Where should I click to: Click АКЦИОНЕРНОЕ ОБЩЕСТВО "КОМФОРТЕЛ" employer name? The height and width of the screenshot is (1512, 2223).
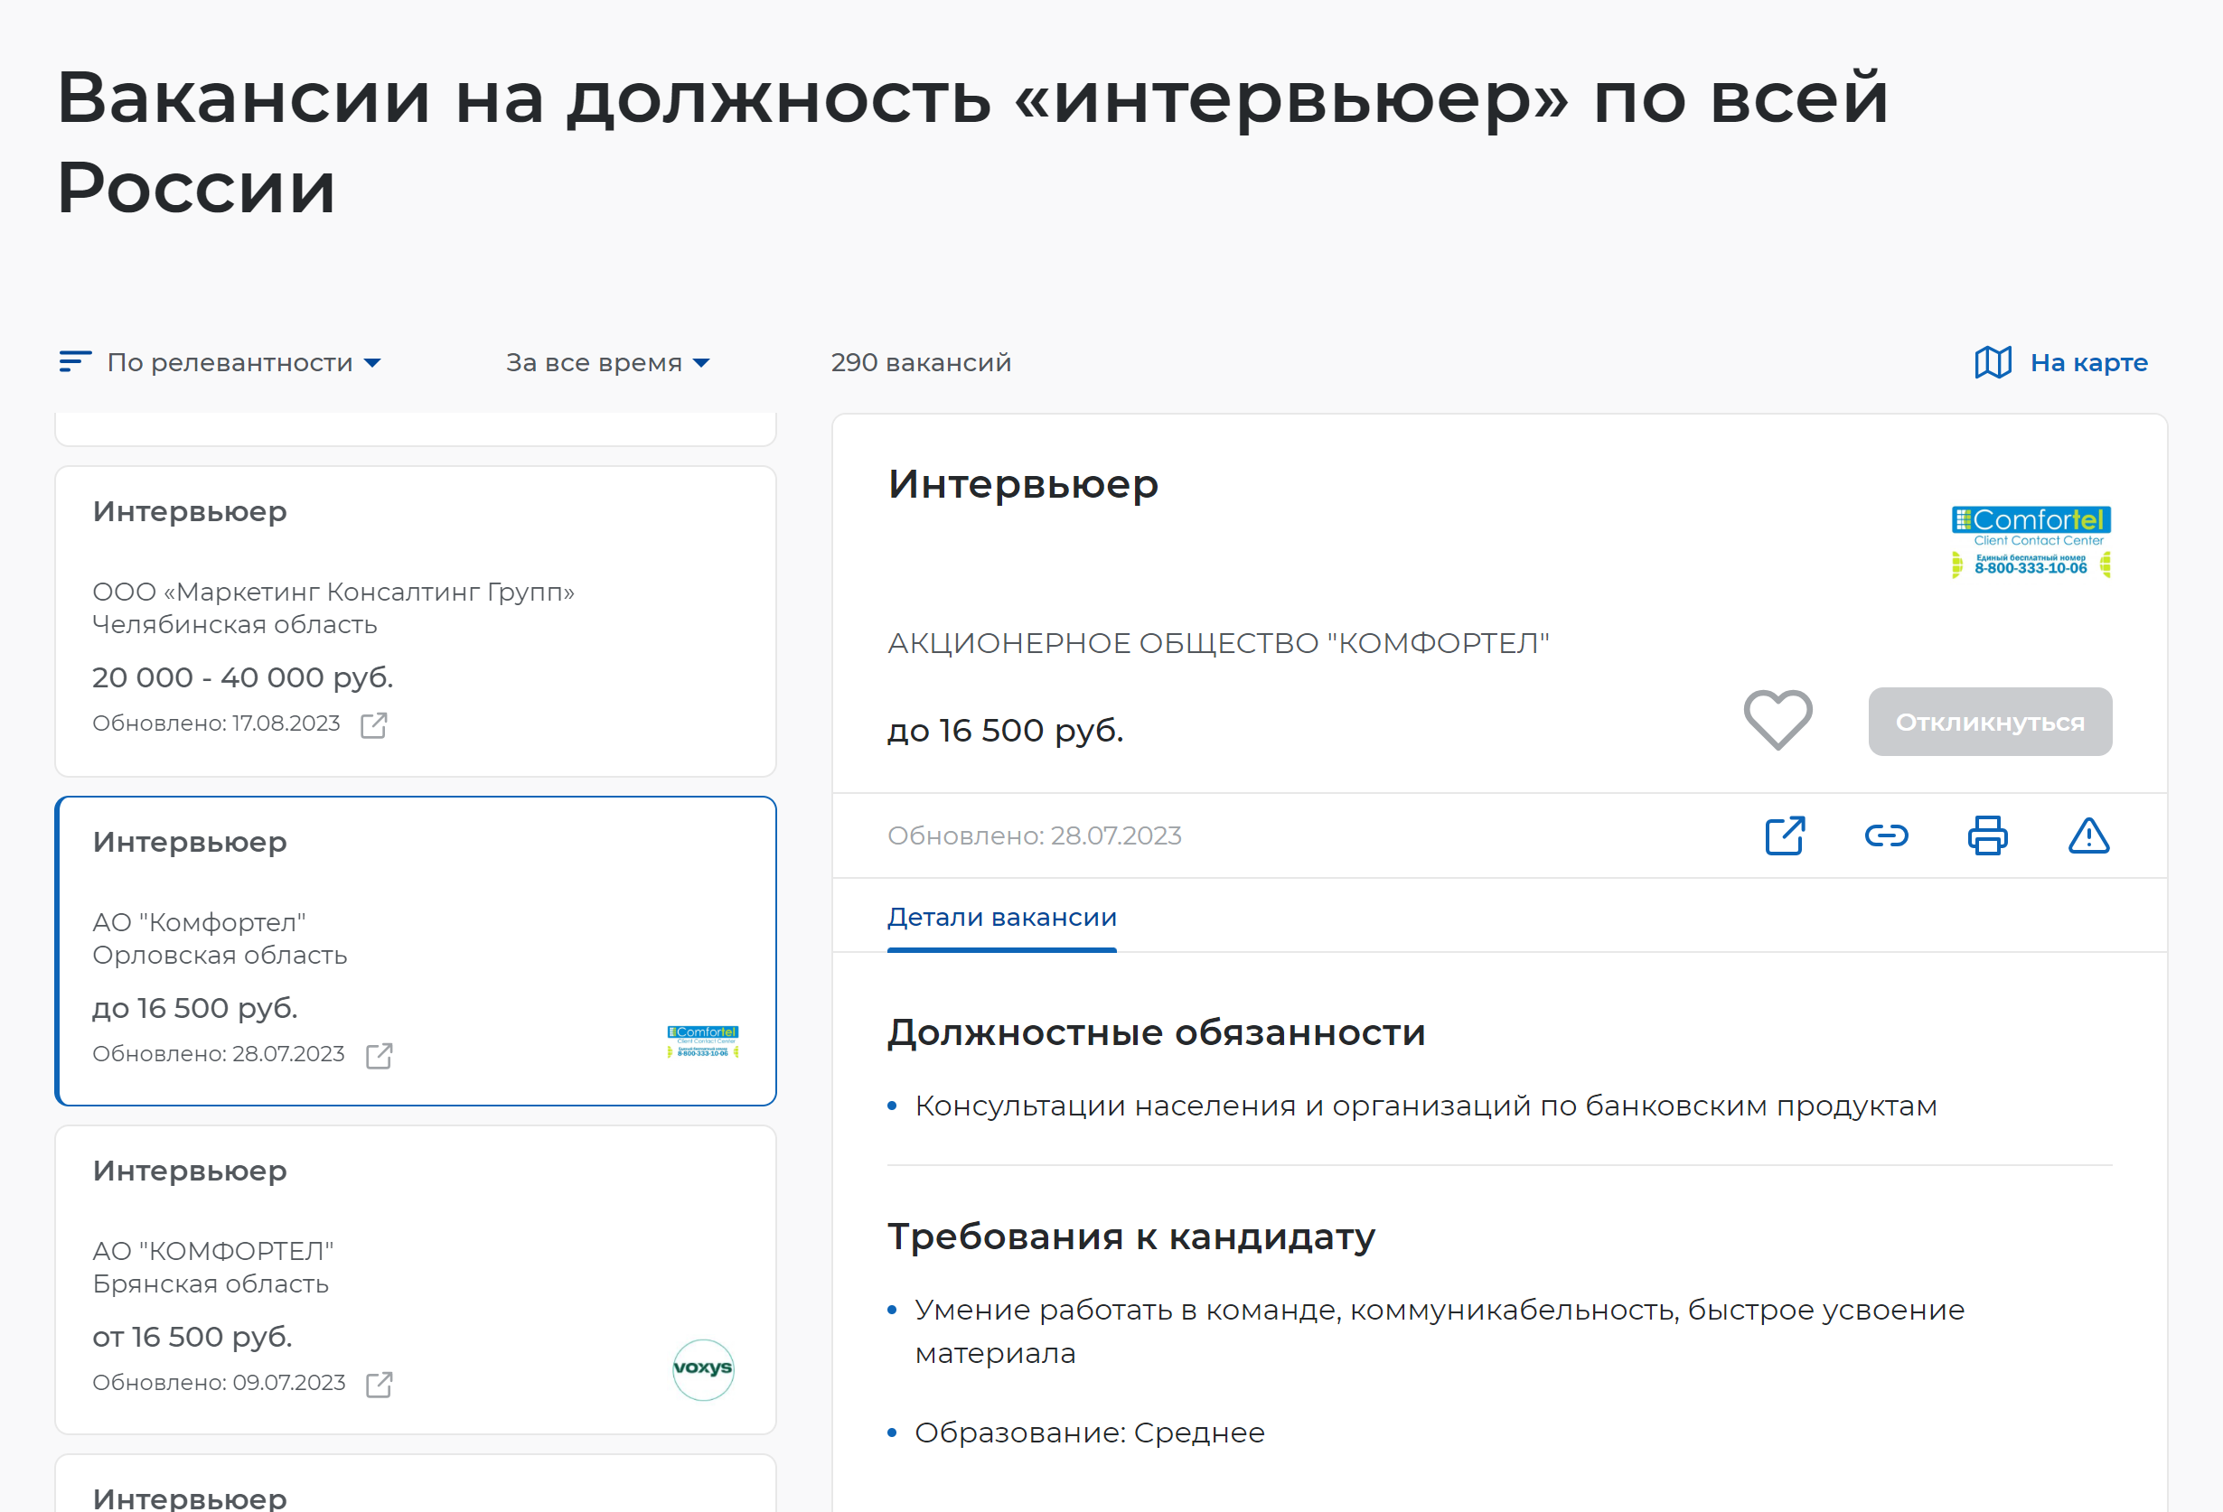click(1217, 644)
